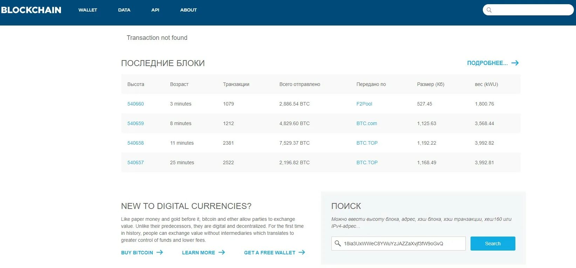Click the ПОИСК address input field
Screen dimensions: 576x268
click(398, 244)
